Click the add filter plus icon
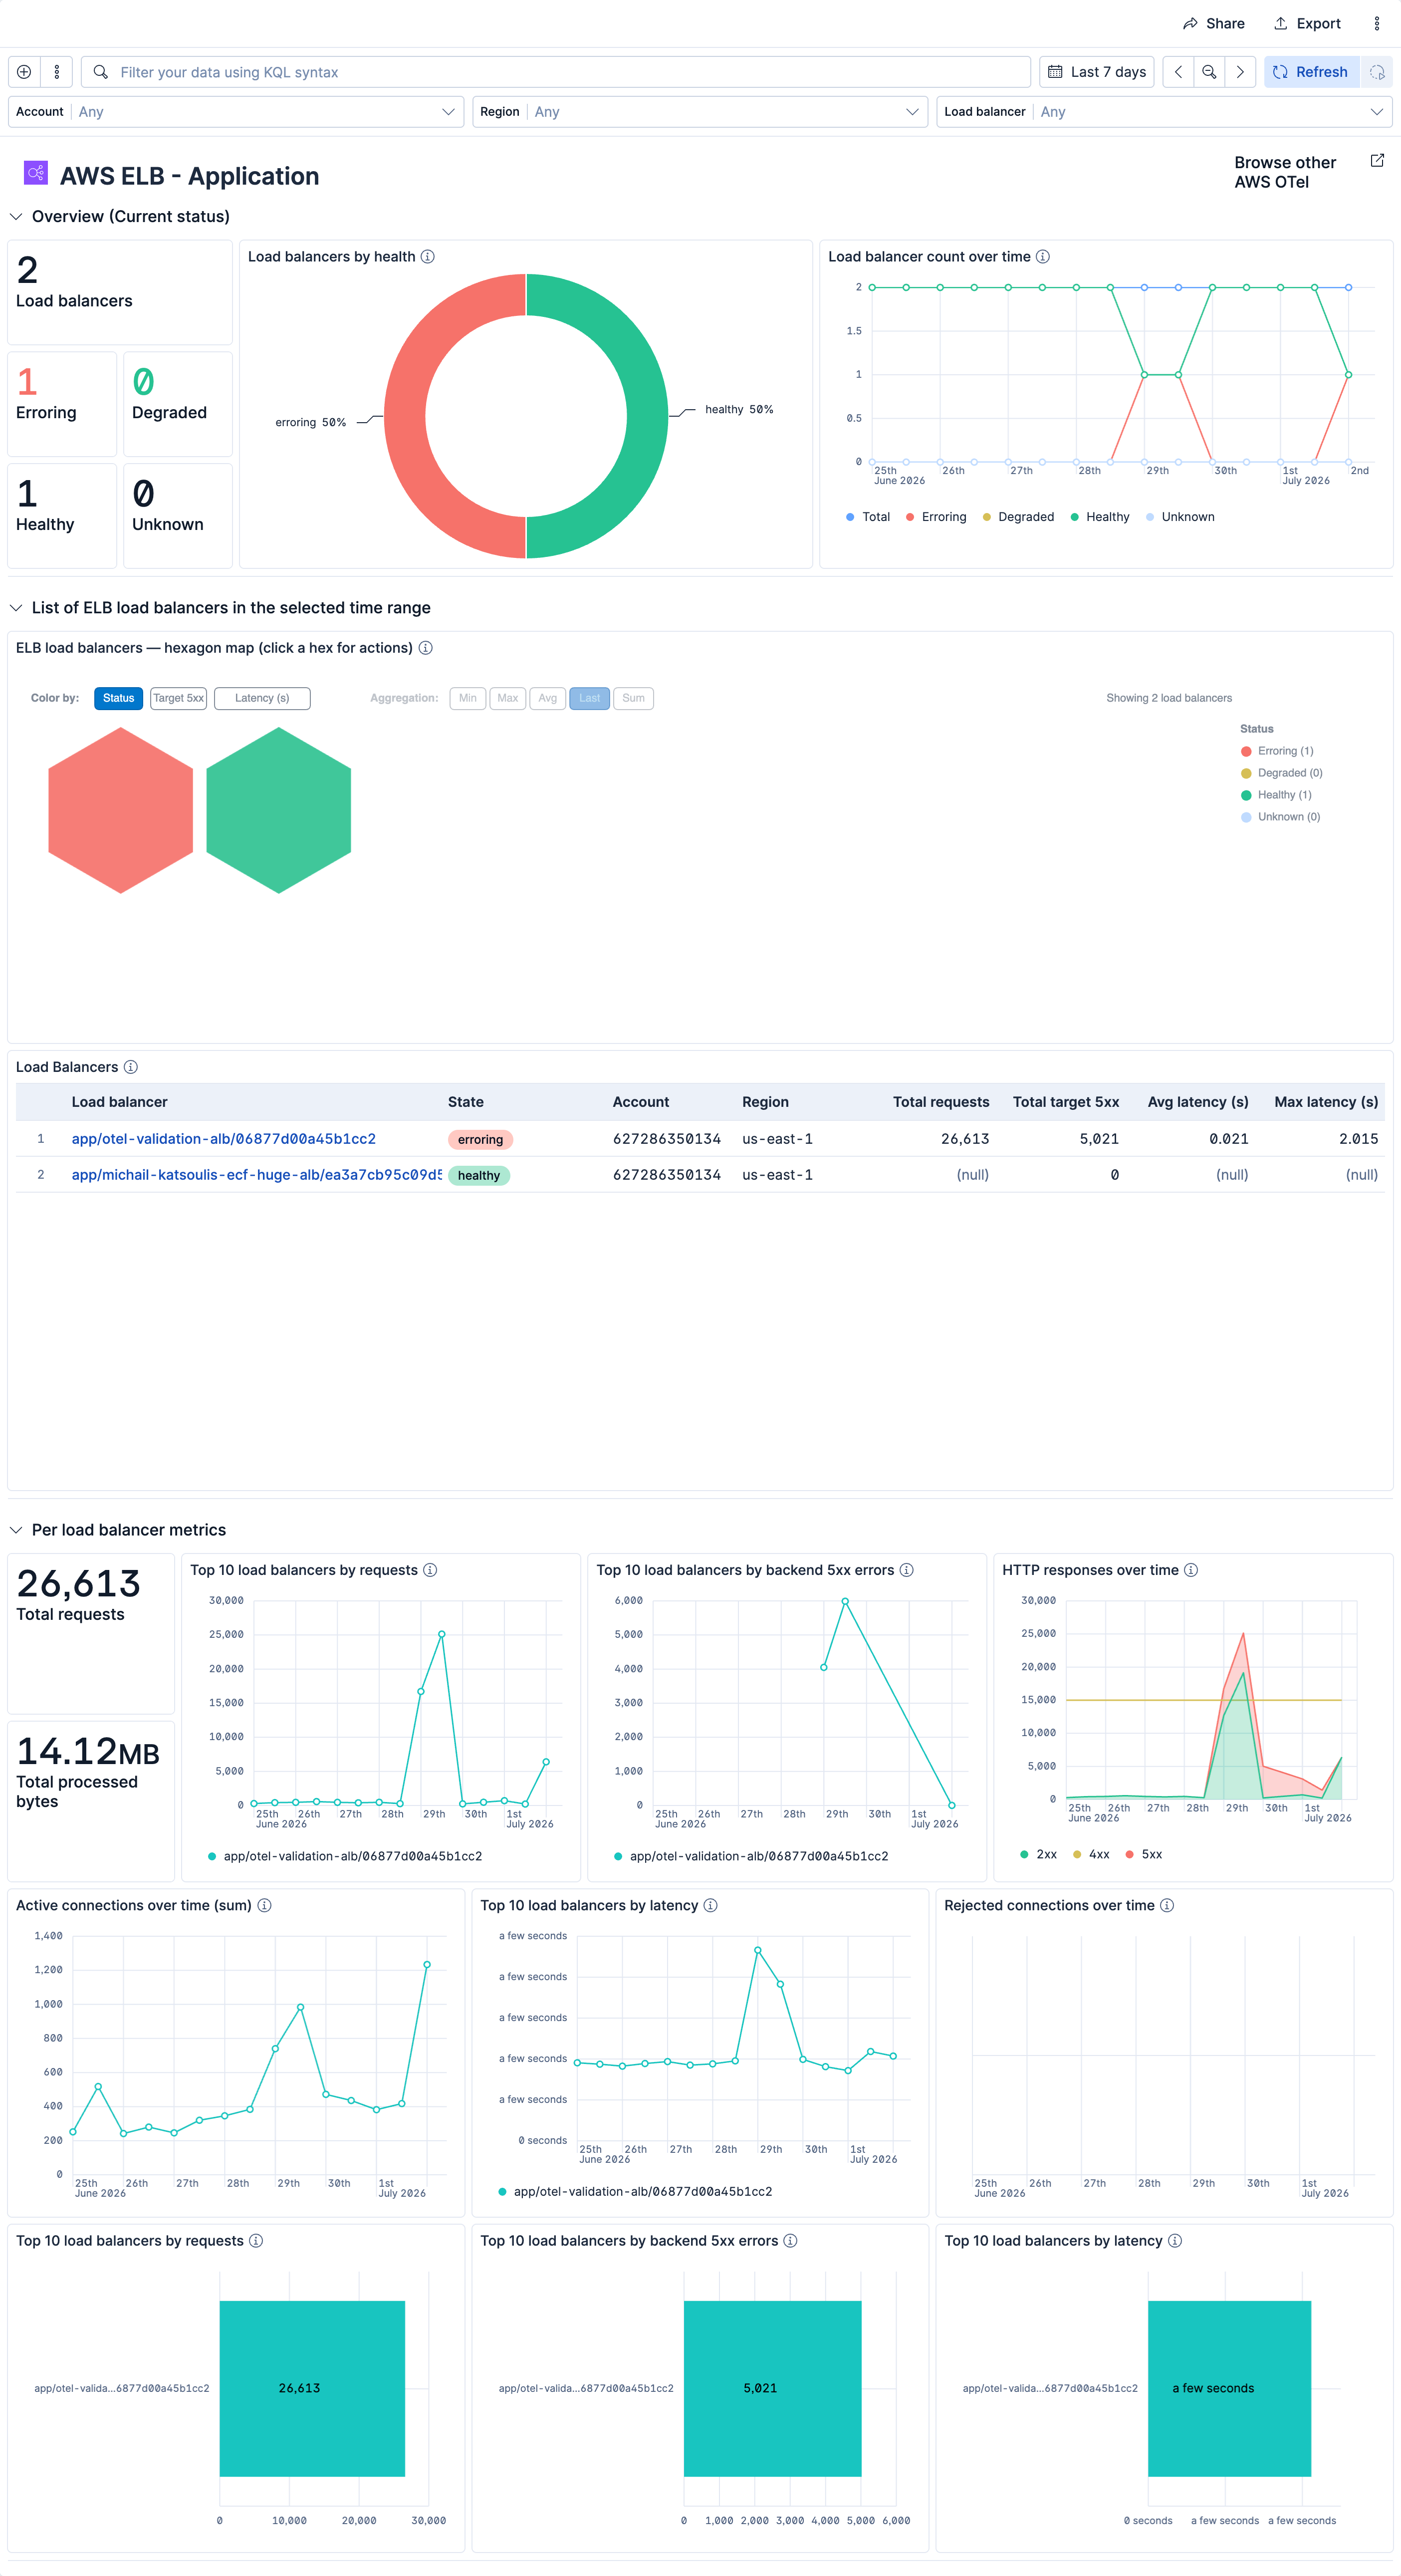This screenshot has width=1401, height=2576. (x=24, y=72)
